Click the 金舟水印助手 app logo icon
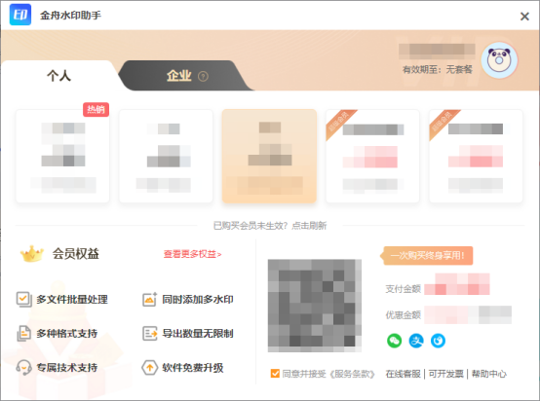The width and height of the screenshot is (540, 401). [x=20, y=15]
